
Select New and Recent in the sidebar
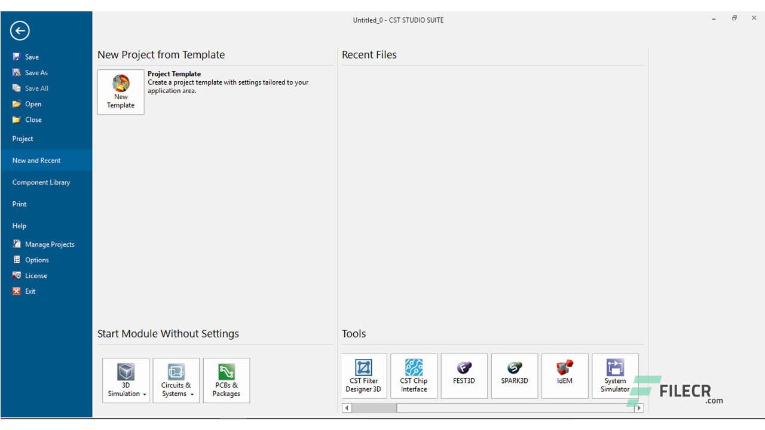[x=35, y=160]
